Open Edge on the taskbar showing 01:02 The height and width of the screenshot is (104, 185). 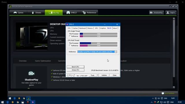[x=8, y=102]
